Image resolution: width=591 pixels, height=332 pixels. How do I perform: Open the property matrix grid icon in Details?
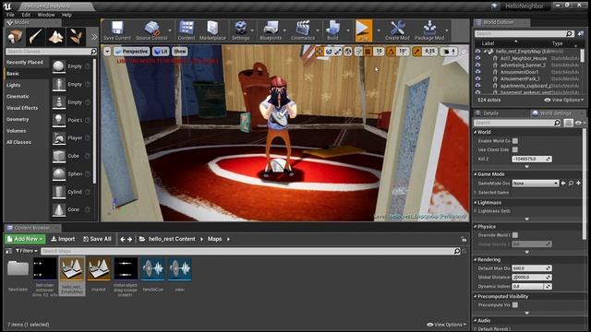click(x=568, y=123)
